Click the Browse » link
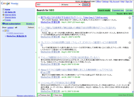134x97 pixels. point(30,24)
